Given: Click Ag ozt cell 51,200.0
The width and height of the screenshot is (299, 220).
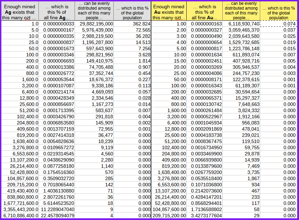Looking at the screenshot, I should (20, 110).
